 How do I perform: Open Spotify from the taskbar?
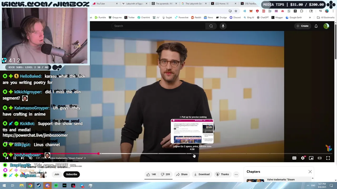pyautogui.click(x=56, y=186)
